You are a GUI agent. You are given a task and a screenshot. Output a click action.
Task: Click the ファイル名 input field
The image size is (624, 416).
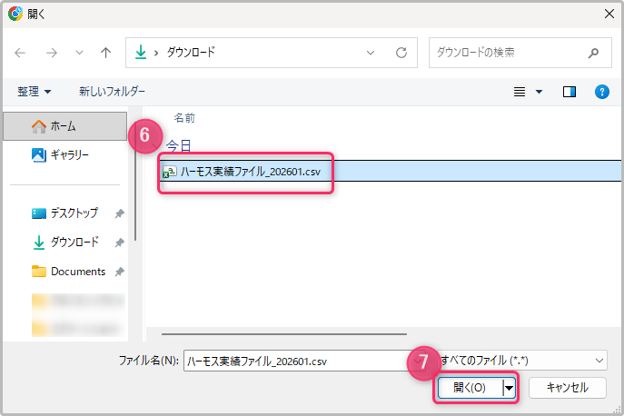click(300, 361)
